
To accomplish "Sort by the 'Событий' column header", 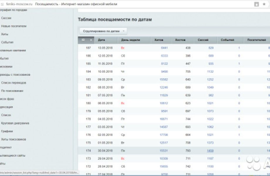I will [227, 40].
